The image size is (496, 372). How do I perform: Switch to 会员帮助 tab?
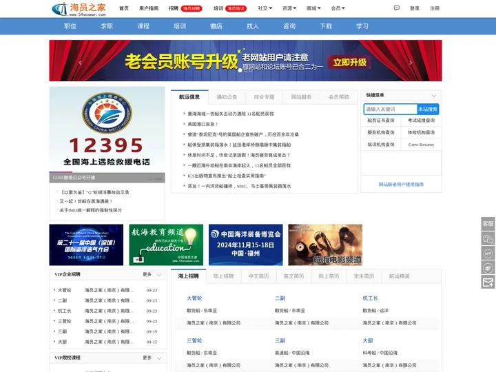339,97
